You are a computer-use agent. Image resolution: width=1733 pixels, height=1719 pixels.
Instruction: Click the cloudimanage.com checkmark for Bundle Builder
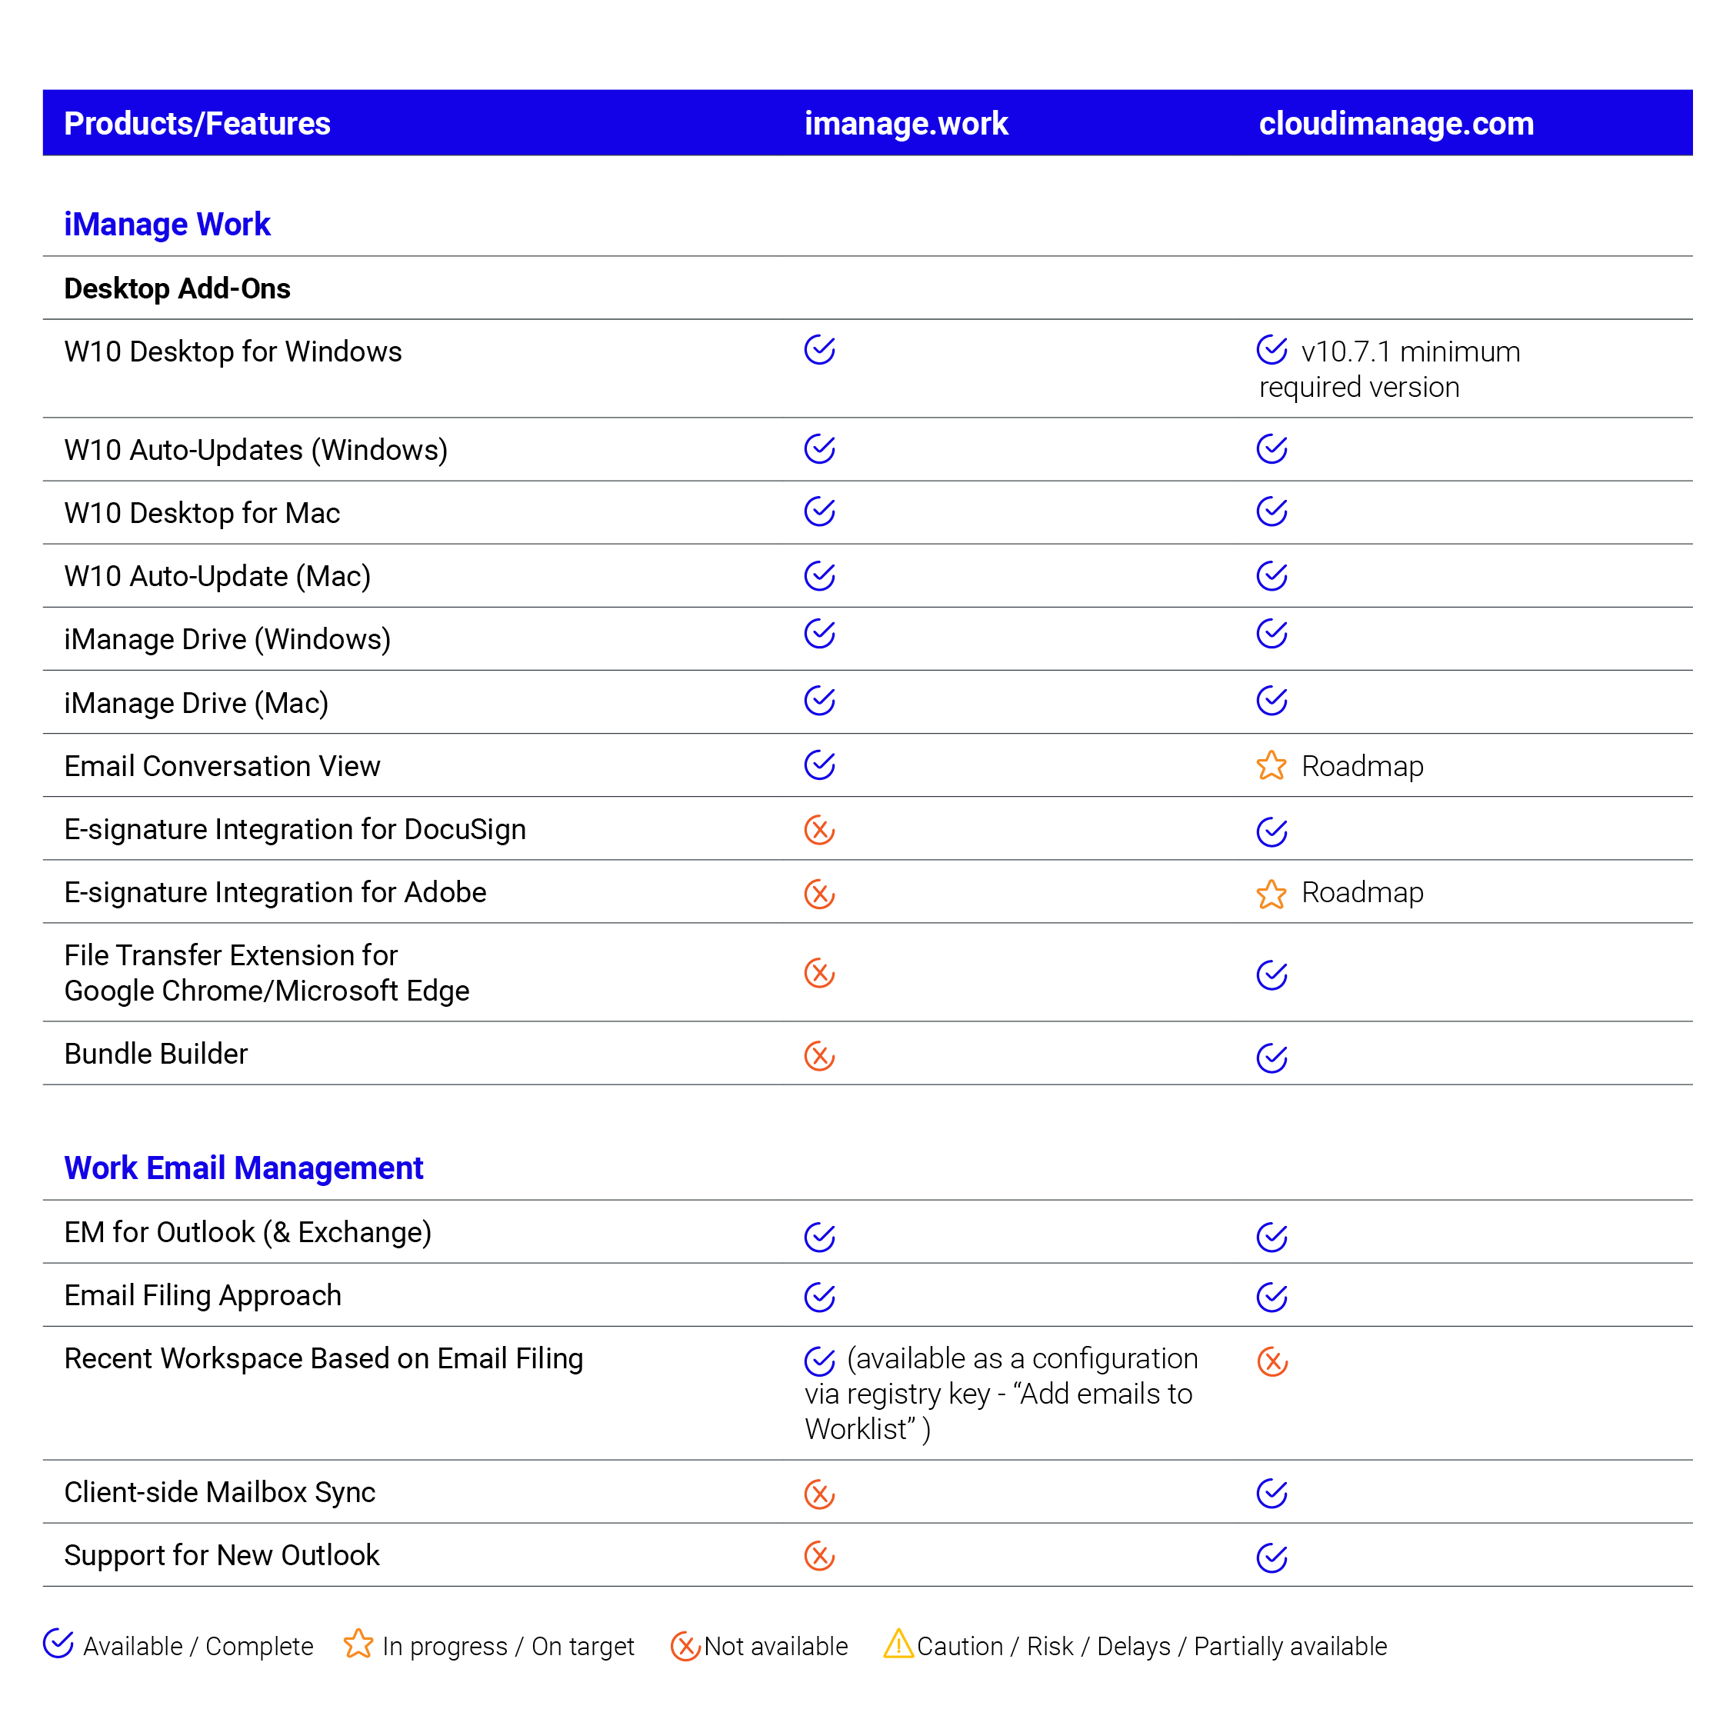click(1271, 1058)
